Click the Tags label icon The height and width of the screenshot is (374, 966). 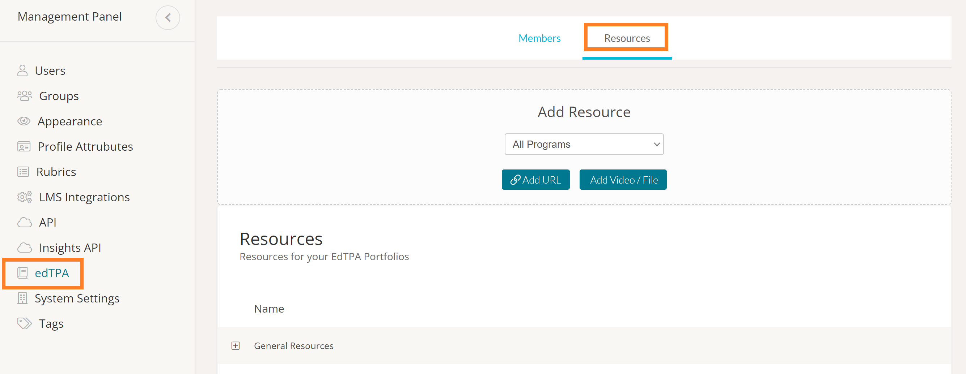click(x=24, y=323)
